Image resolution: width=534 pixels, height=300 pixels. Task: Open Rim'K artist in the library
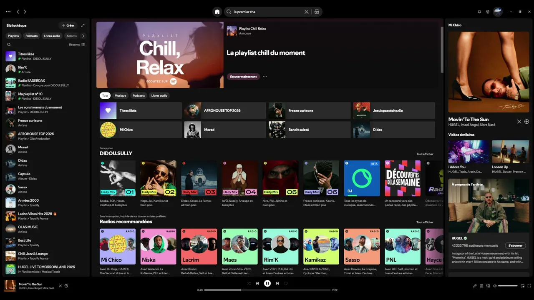coord(46,69)
